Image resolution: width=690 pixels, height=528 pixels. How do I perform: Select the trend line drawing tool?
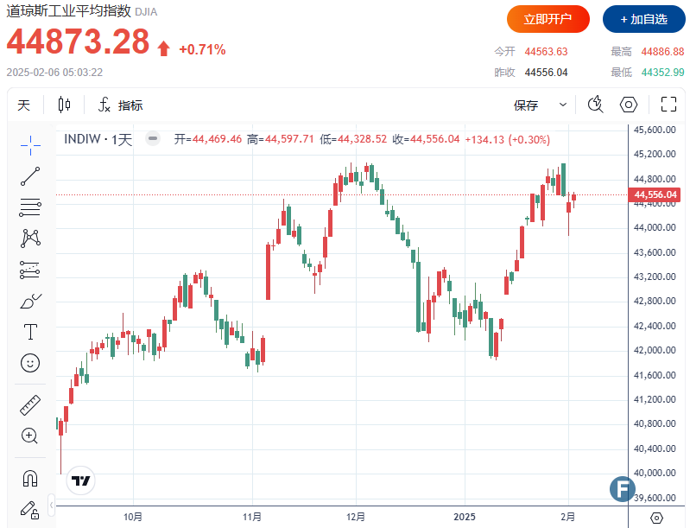click(x=30, y=176)
